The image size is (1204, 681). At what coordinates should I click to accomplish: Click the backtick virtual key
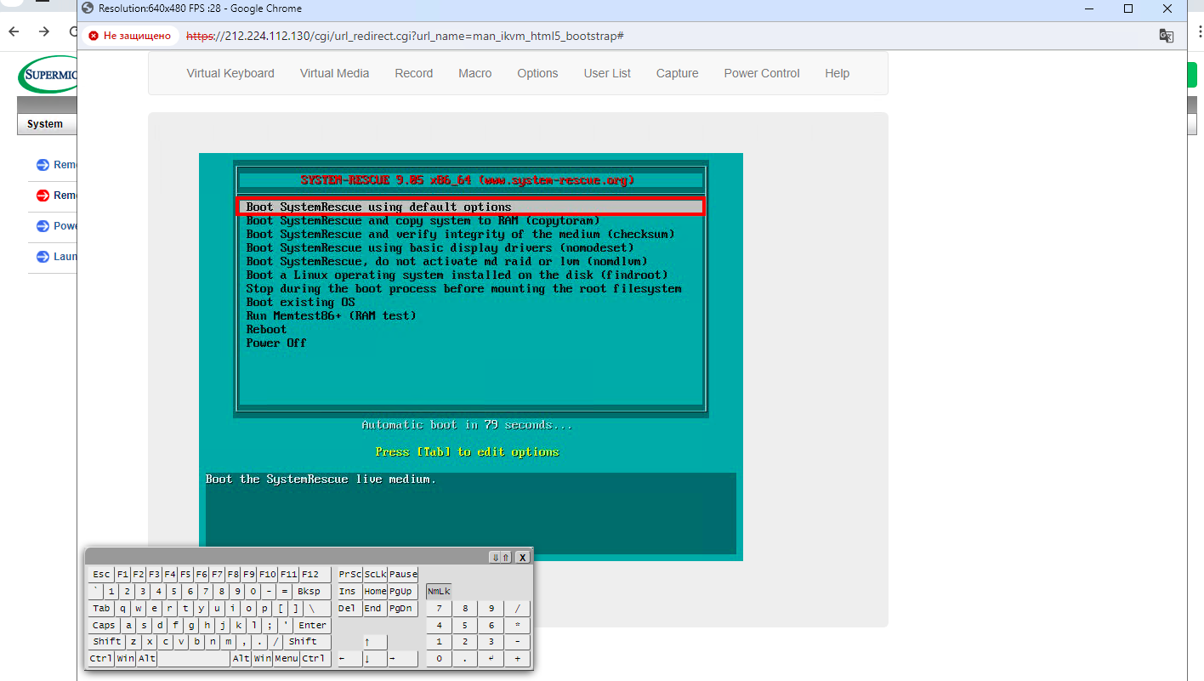tap(95, 592)
